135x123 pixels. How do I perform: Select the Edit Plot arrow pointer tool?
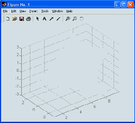[x=38, y=19]
